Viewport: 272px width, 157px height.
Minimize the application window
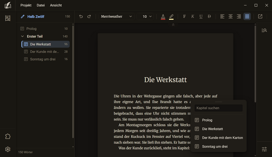245,5
